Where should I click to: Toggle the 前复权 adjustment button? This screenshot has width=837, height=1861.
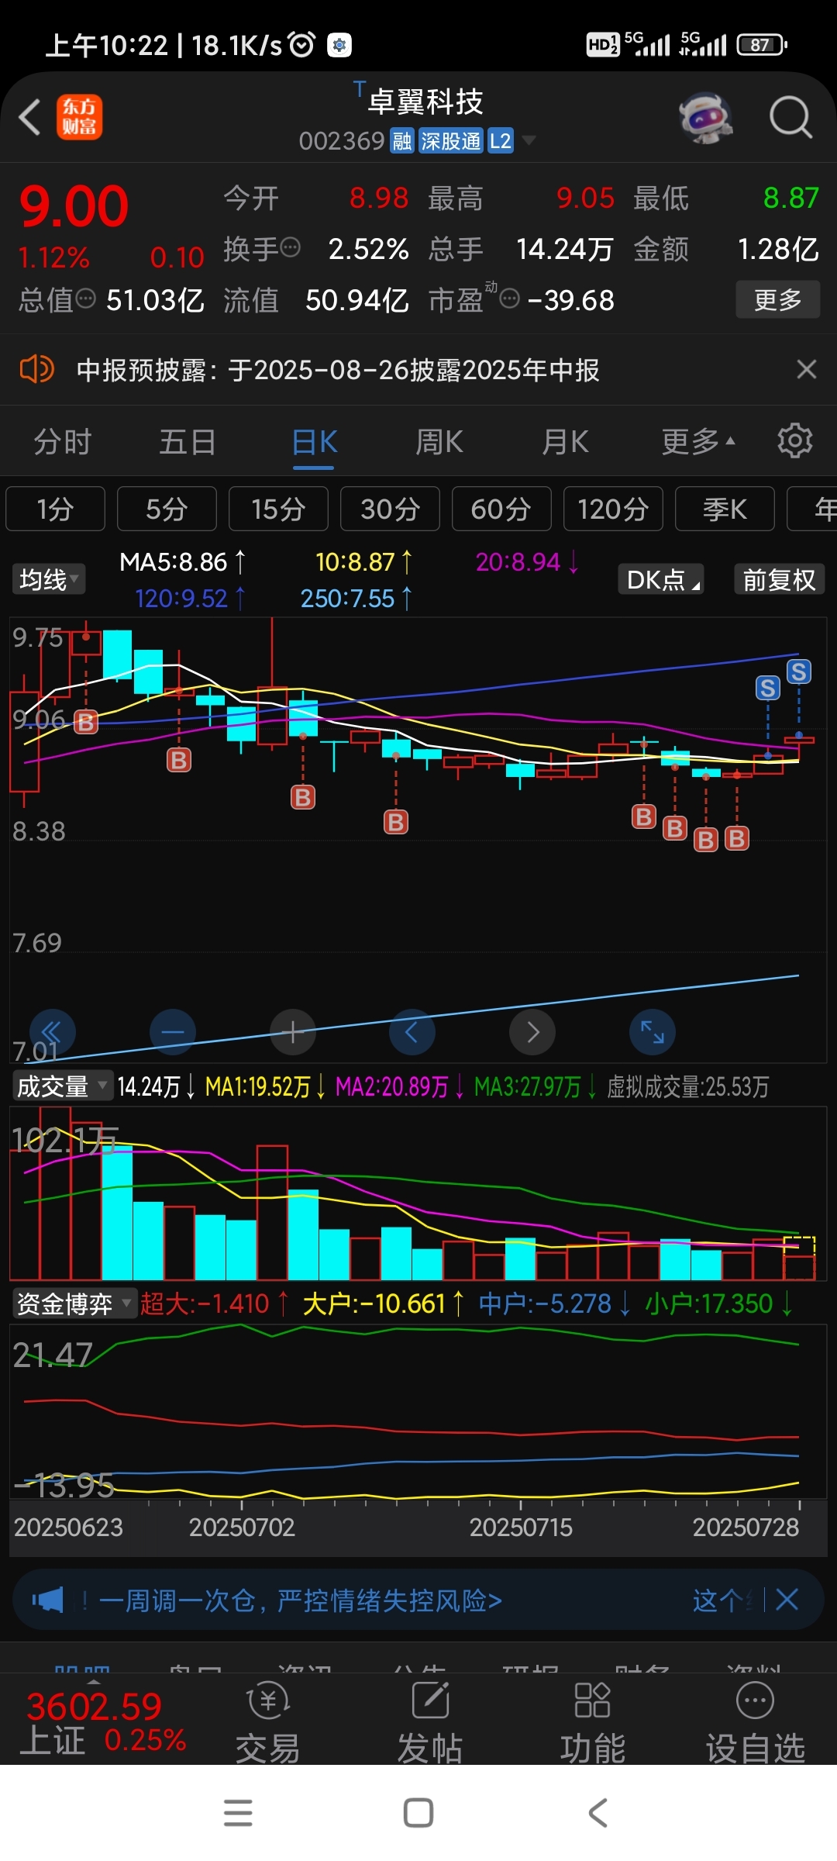point(779,579)
